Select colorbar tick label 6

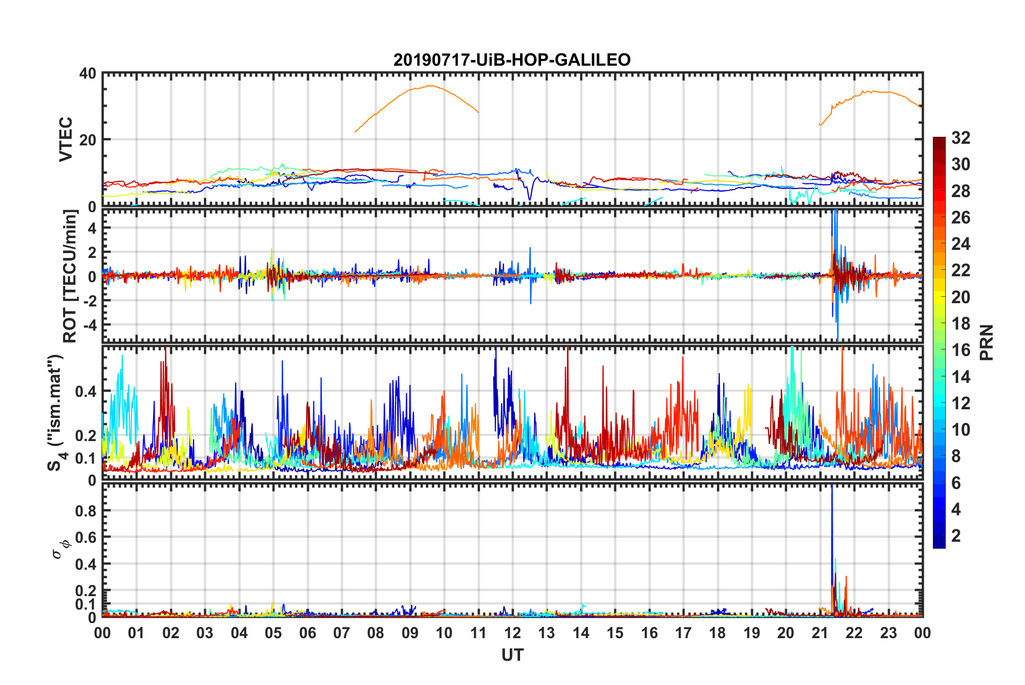956,483
